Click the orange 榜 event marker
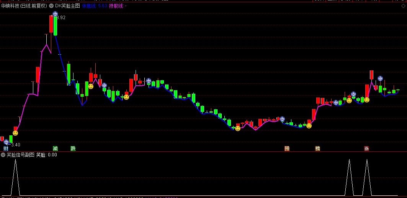The width and height of the screenshot is (407, 198). 318,148
